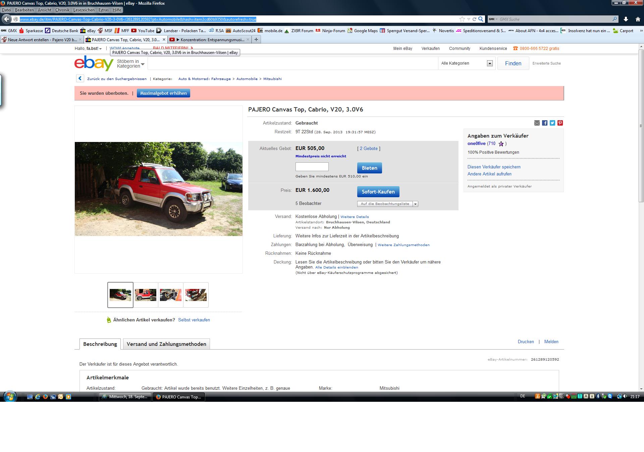Open the Firefox downloads arrow icon
644x452 pixels.
(x=626, y=19)
